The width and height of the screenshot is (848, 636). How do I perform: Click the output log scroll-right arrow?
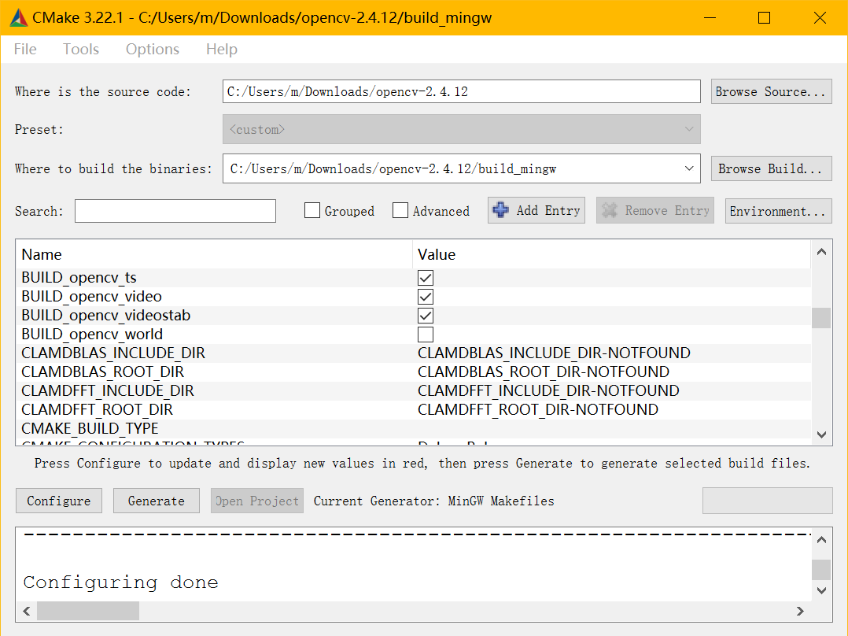coord(800,611)
